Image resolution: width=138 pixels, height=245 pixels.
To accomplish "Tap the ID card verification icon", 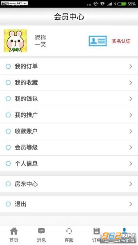I will tap(98, 41).
